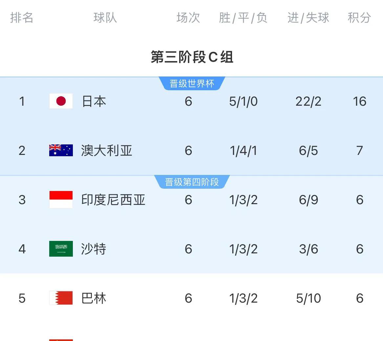This screenshot has height=341, width=383.
Task: Open the 日本 team name
Action: [94, 101]
